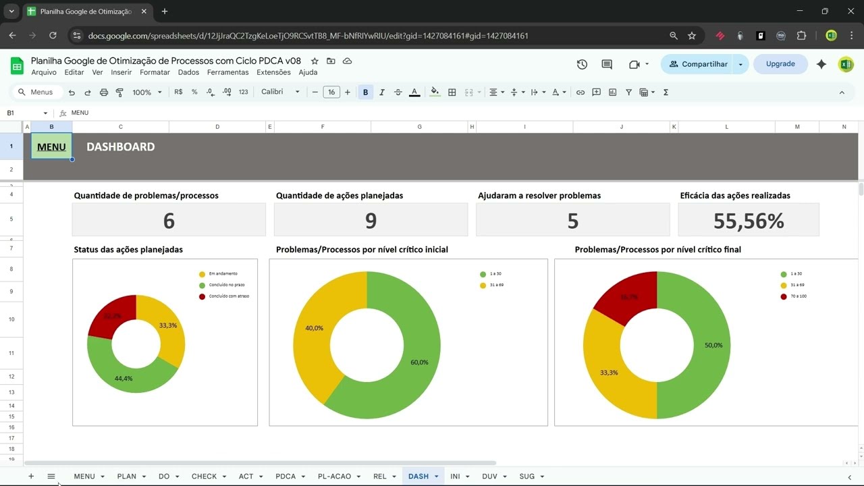
Task: Open vertical align dropdown
Action: pyautogui.click(x=518, y=92)
